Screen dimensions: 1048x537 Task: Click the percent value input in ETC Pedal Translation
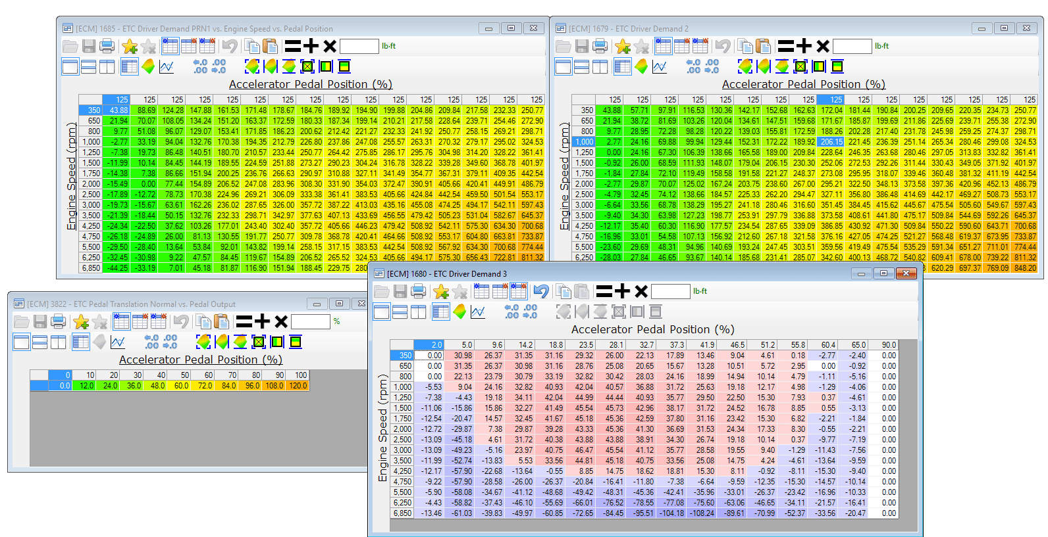click(x=310, y=321)
